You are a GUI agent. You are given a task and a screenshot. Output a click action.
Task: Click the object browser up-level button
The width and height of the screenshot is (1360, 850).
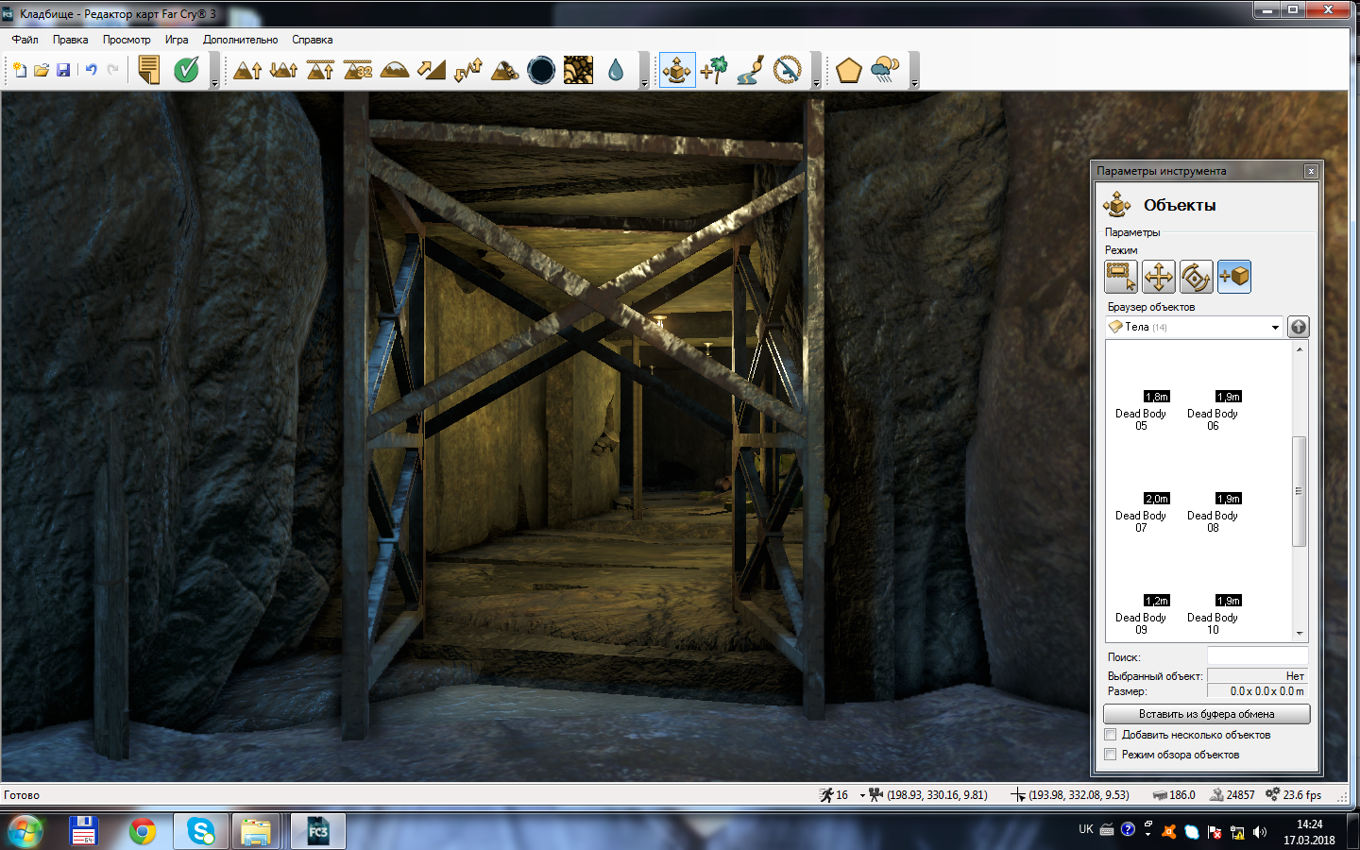(x=1299, y=327)
